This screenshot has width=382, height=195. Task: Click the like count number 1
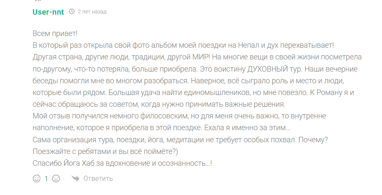(46, 179)
